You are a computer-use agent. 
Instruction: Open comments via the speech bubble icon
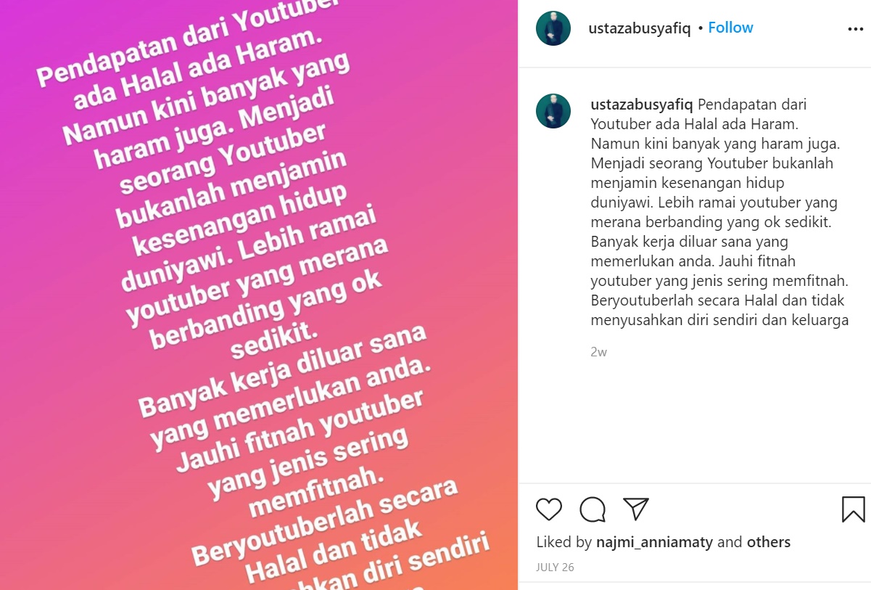click(x=593, y=509)
